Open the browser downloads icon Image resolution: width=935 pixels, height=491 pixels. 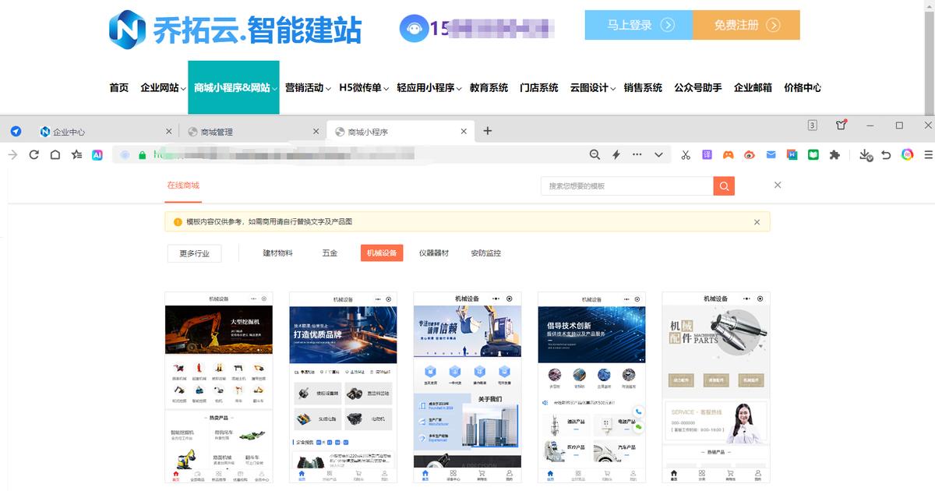coord(866,155)
